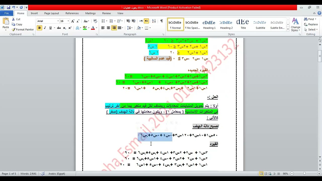
Task: Expand the Styles gallery More arrow
Action: coord(288,29)
